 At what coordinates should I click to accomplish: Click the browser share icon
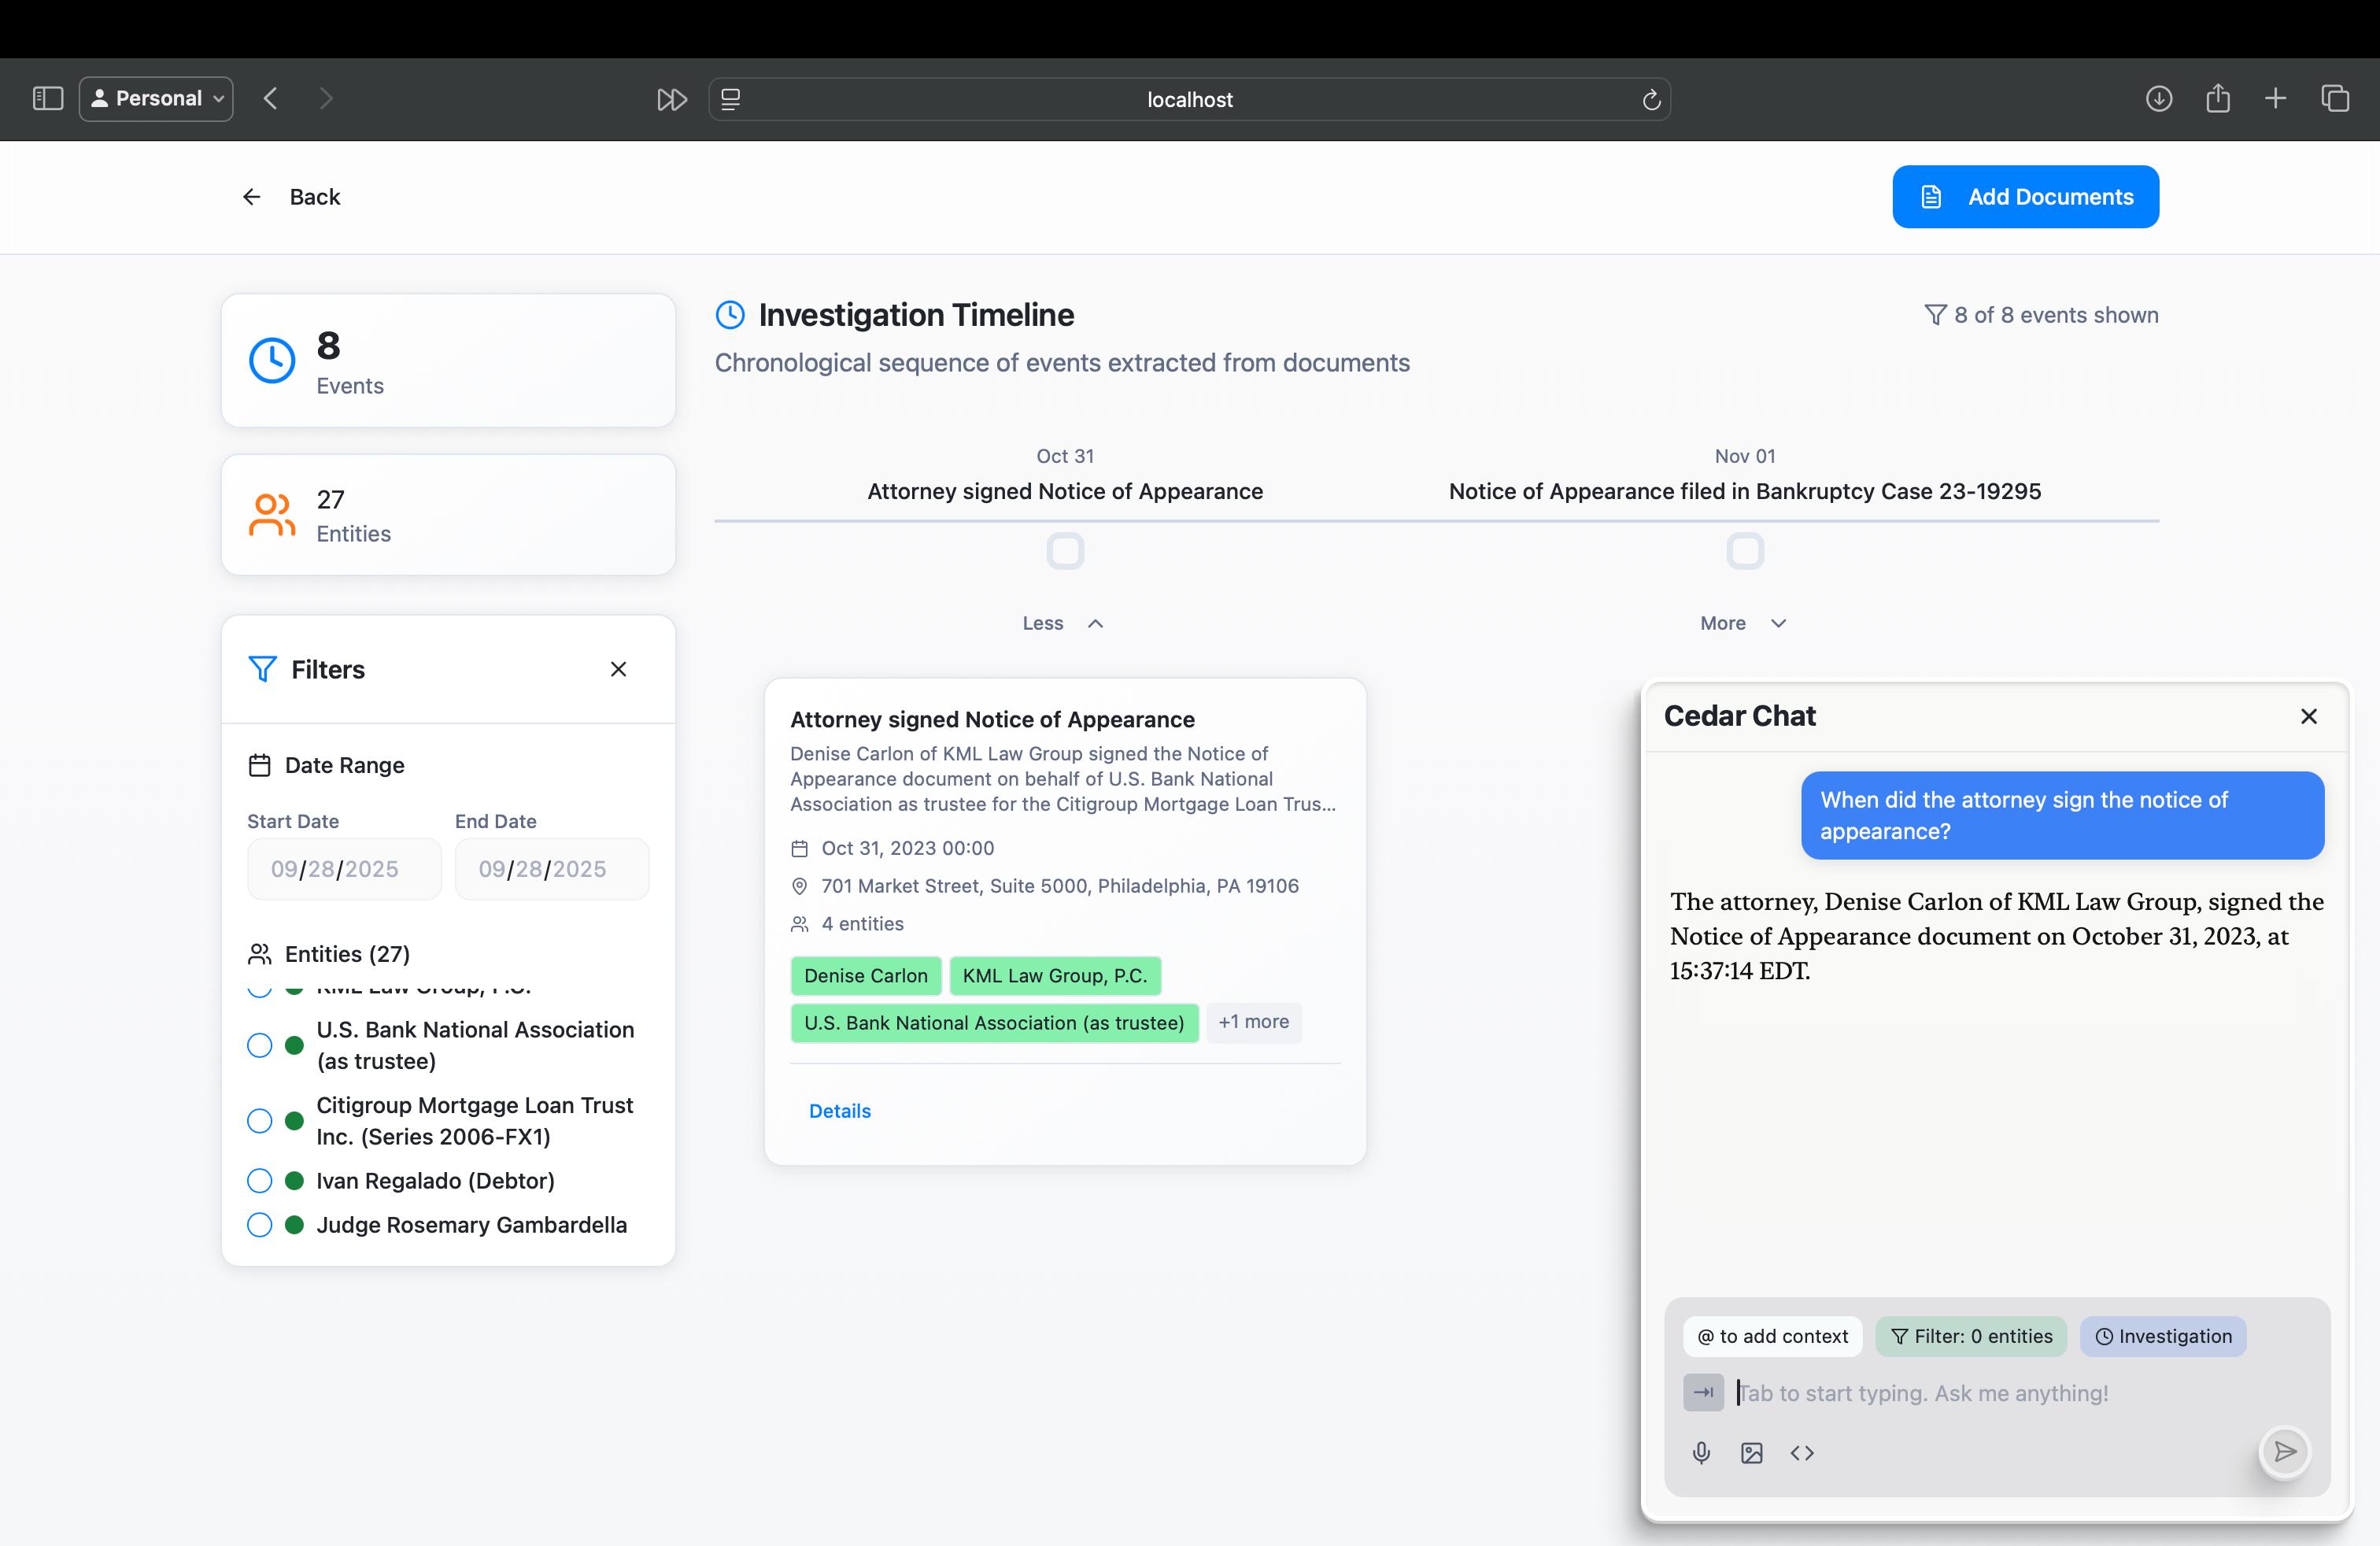(2217, 98)
